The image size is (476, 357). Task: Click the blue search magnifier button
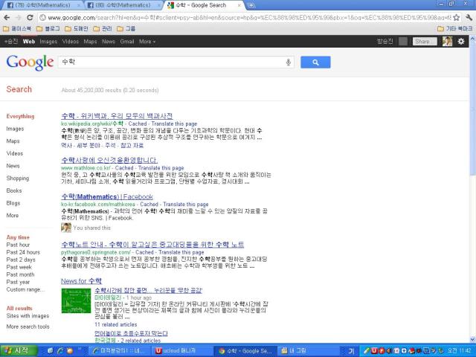(x=315, y=62)
